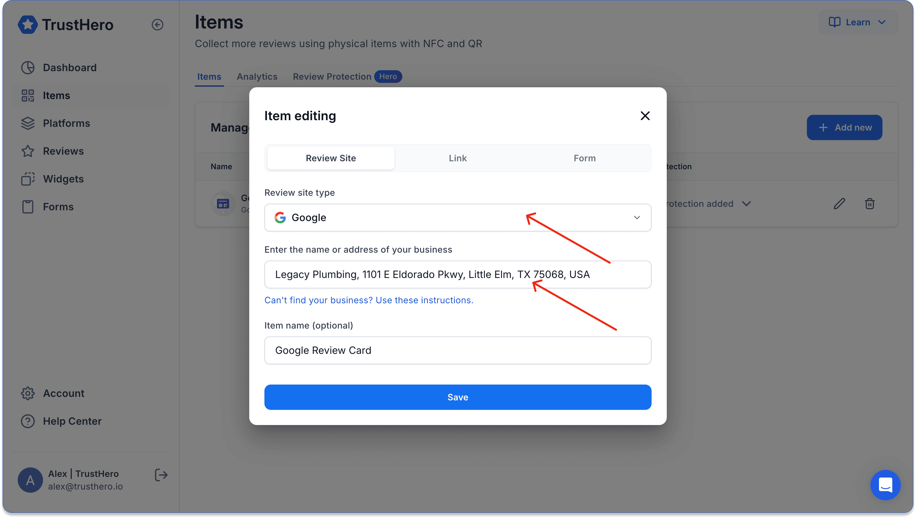This screenshot has height=518, width=916.
Task: Click the pencil edit icon in the row
Action: tap(839, 204)
